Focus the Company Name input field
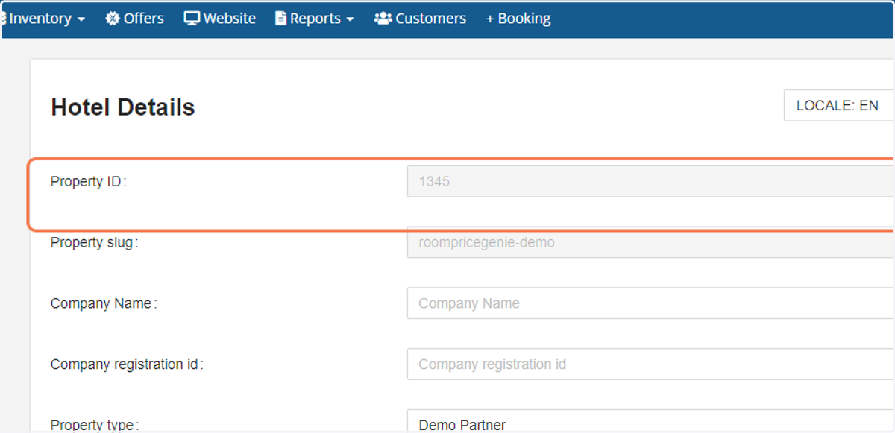 tap(650, 303)
